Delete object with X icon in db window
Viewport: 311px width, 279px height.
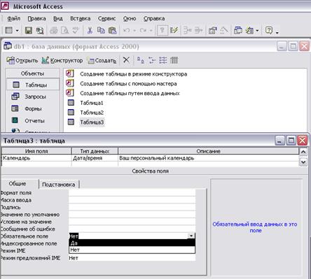tap(126, 60)
